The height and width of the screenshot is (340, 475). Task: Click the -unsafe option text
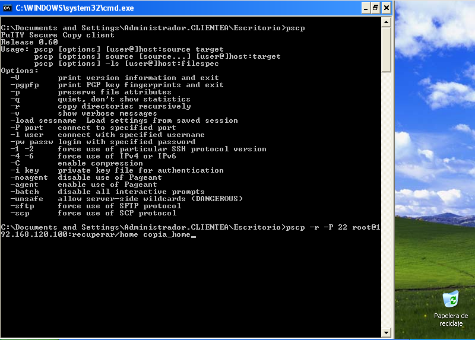(x=27, y=199)
